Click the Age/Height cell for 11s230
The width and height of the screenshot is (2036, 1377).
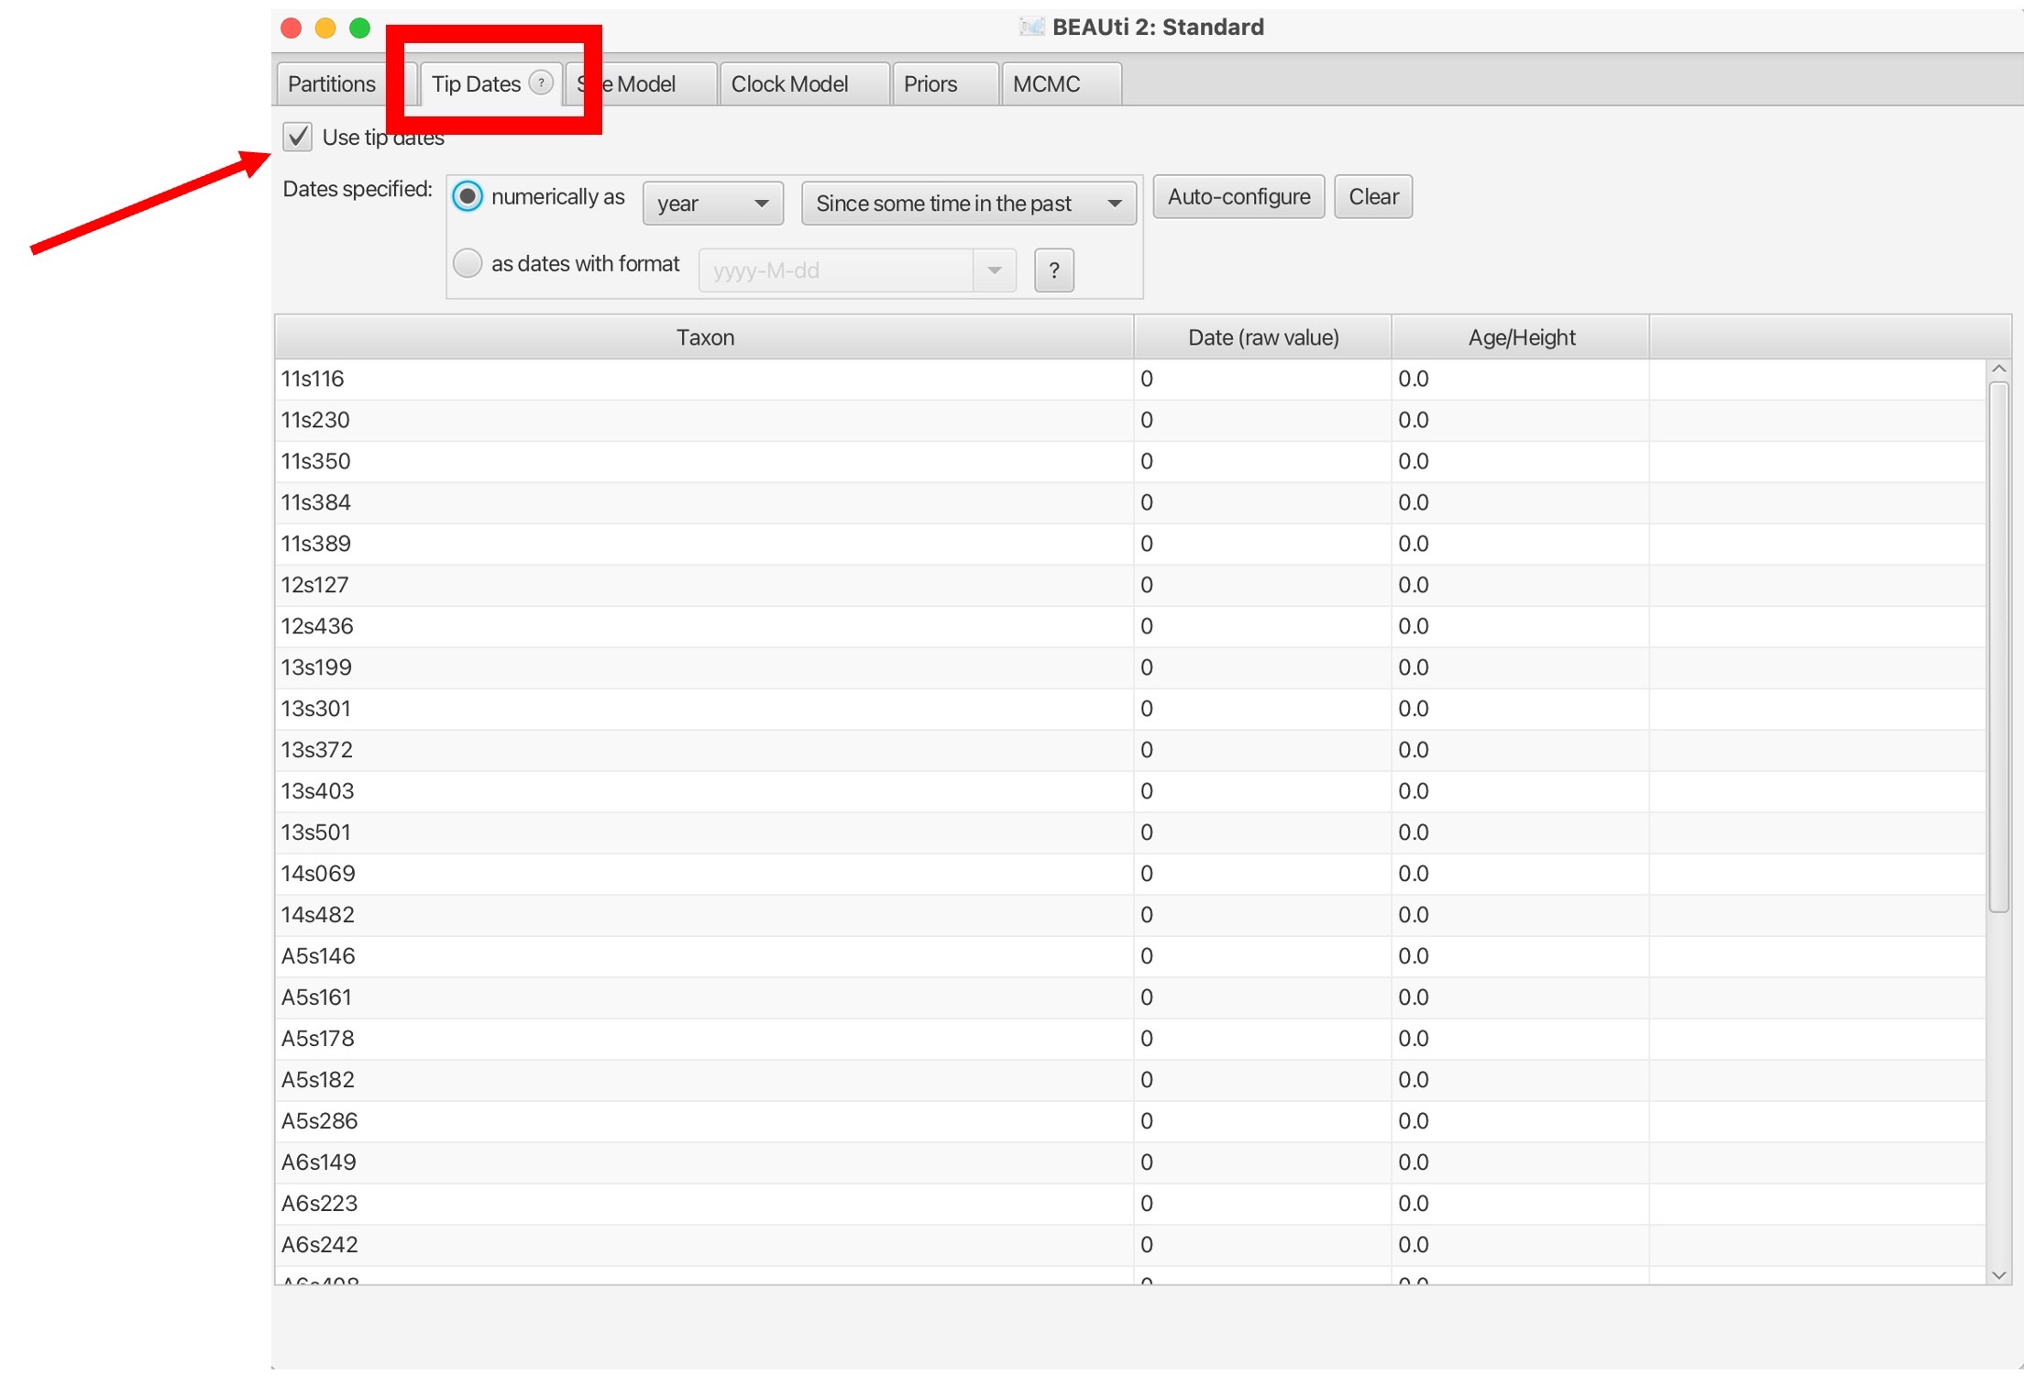1521,420
